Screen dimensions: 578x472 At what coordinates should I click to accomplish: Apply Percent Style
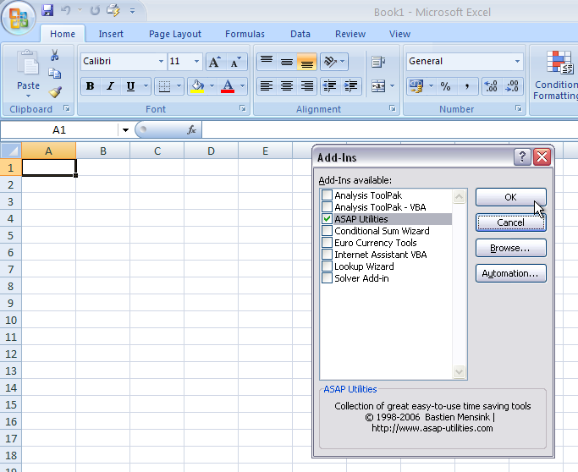[x=446, y=86]
